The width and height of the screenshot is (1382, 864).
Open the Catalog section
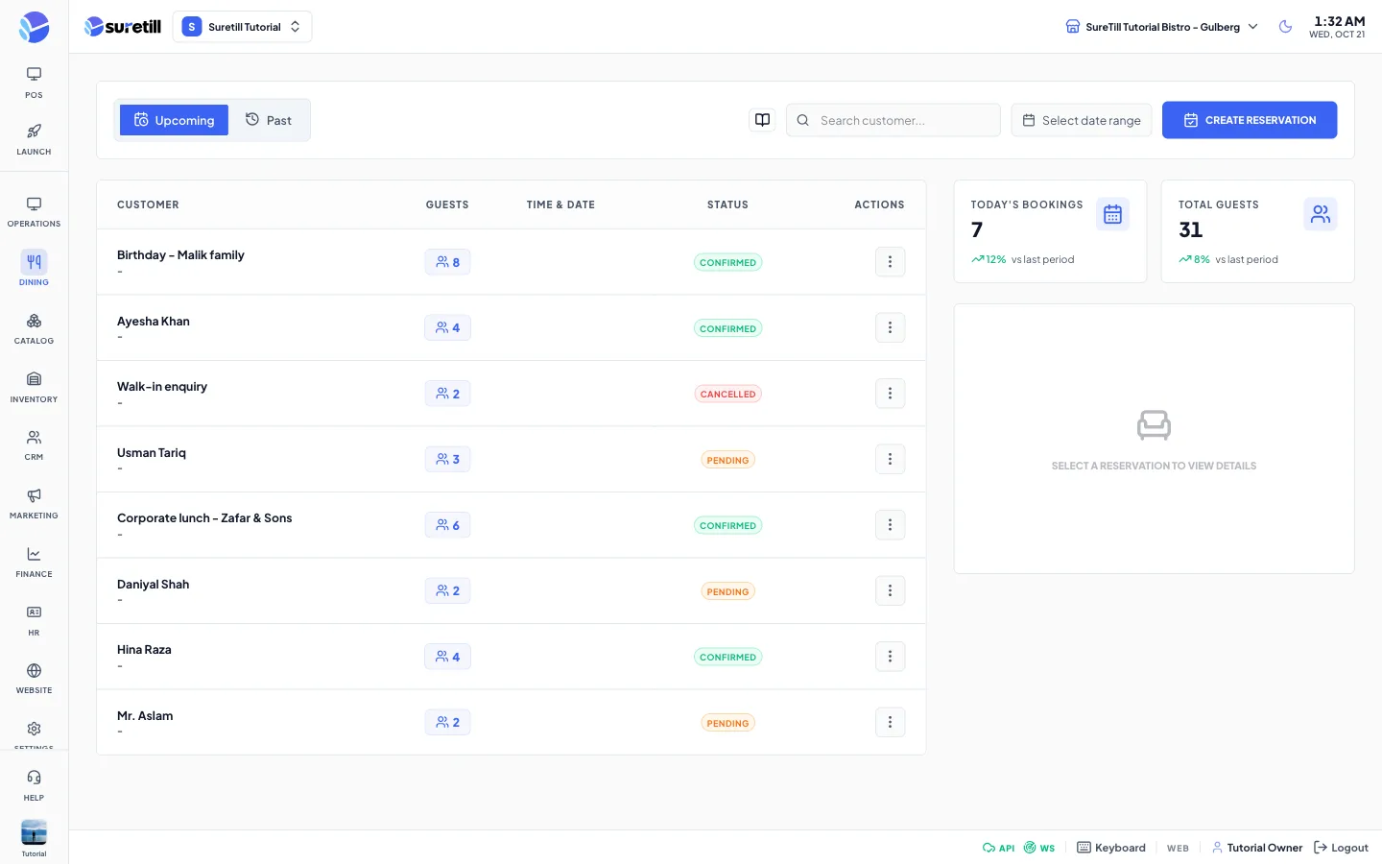tap(34, 328)
